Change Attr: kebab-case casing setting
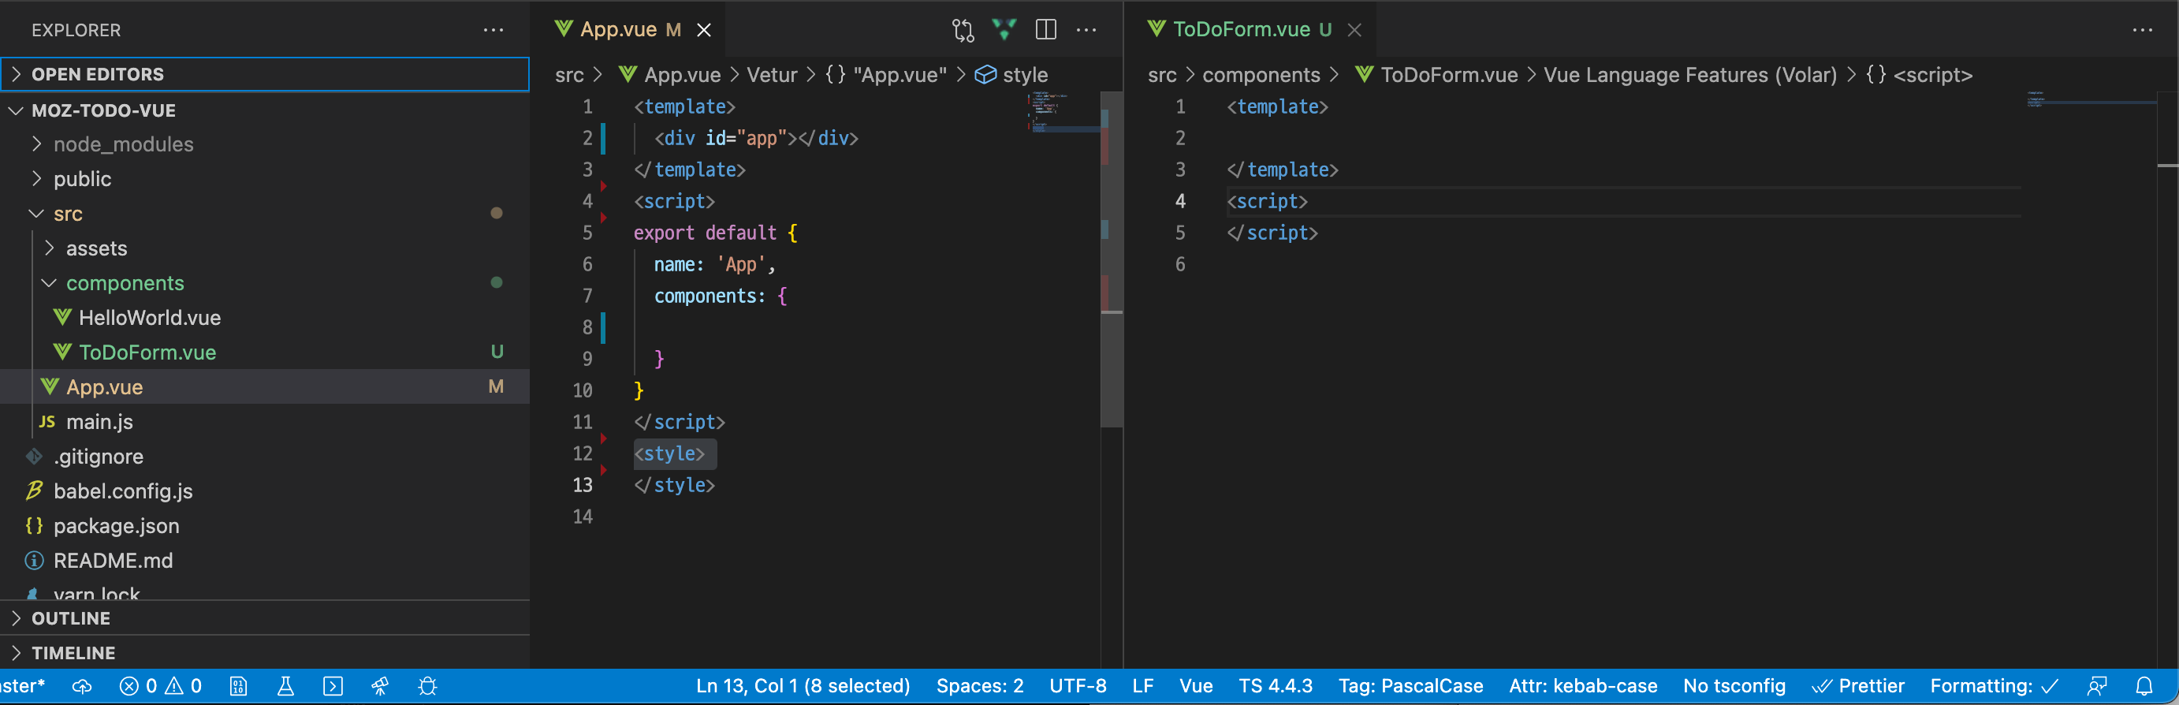 [1583, 686]
